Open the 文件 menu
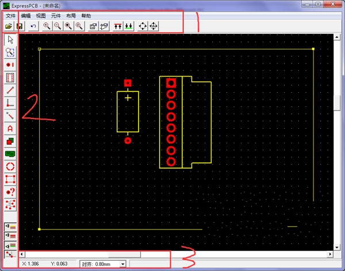This screenshot has height=271, width=345. point(10,16)
